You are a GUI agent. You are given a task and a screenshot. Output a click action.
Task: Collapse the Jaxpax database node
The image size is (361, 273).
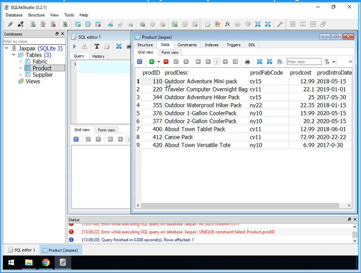point(7,48)
